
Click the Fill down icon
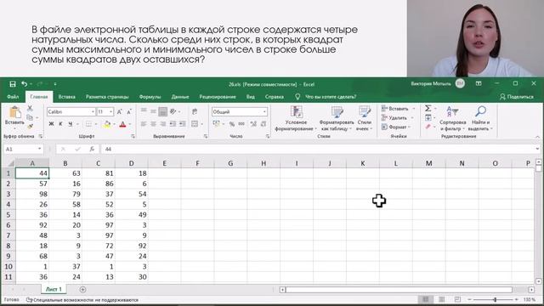tap(428, 118)
